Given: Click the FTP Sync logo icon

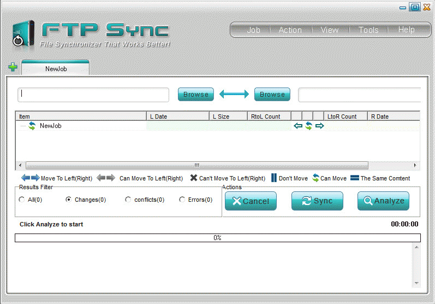Looking at the screenshot, I should pyautogui.click(x=23, y=33).
